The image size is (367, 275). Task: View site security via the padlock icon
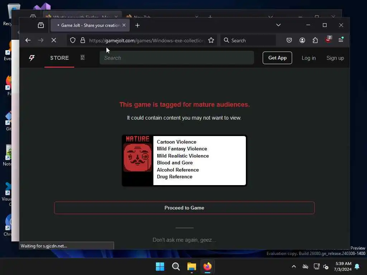click(83, 40)
